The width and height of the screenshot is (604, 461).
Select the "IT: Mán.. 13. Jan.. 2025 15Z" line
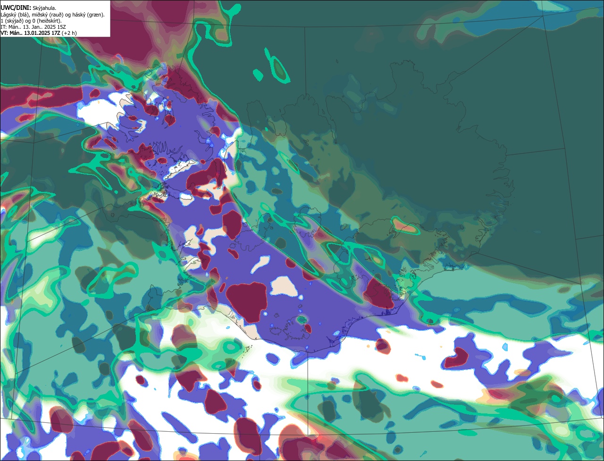[x=33, y=27]
